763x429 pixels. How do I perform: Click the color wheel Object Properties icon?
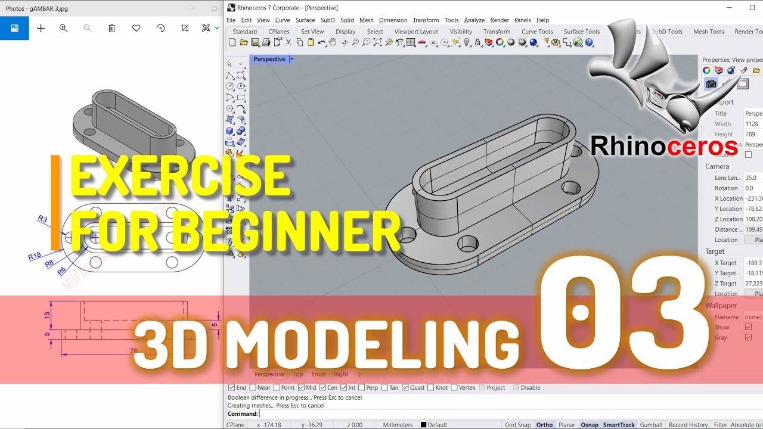(499, 42)
